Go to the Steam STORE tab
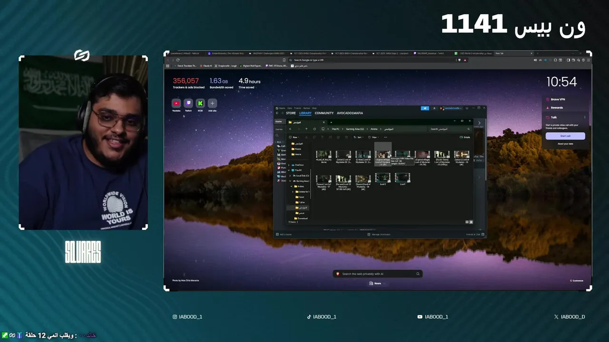Image resolution: width=609 pixels, height=342 pixels. (291, 113)
